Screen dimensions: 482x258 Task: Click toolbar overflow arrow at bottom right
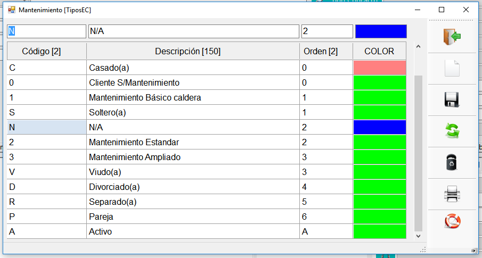[x=473, y=251]
